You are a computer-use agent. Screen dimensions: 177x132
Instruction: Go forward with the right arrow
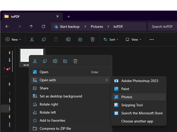[x=19, y=27]
